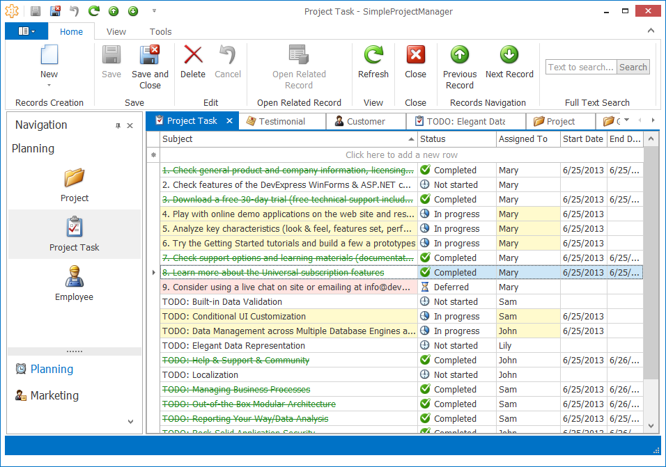Click the In progress icon for task 4
Image resolution: width=666 pixels, height=467 pixels.
click(x=425, y=214)
